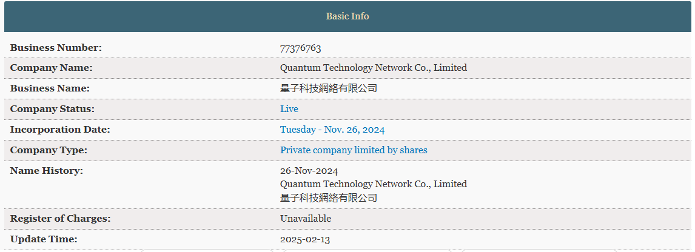Follow the Private company limited by shares link

(354, 150)
